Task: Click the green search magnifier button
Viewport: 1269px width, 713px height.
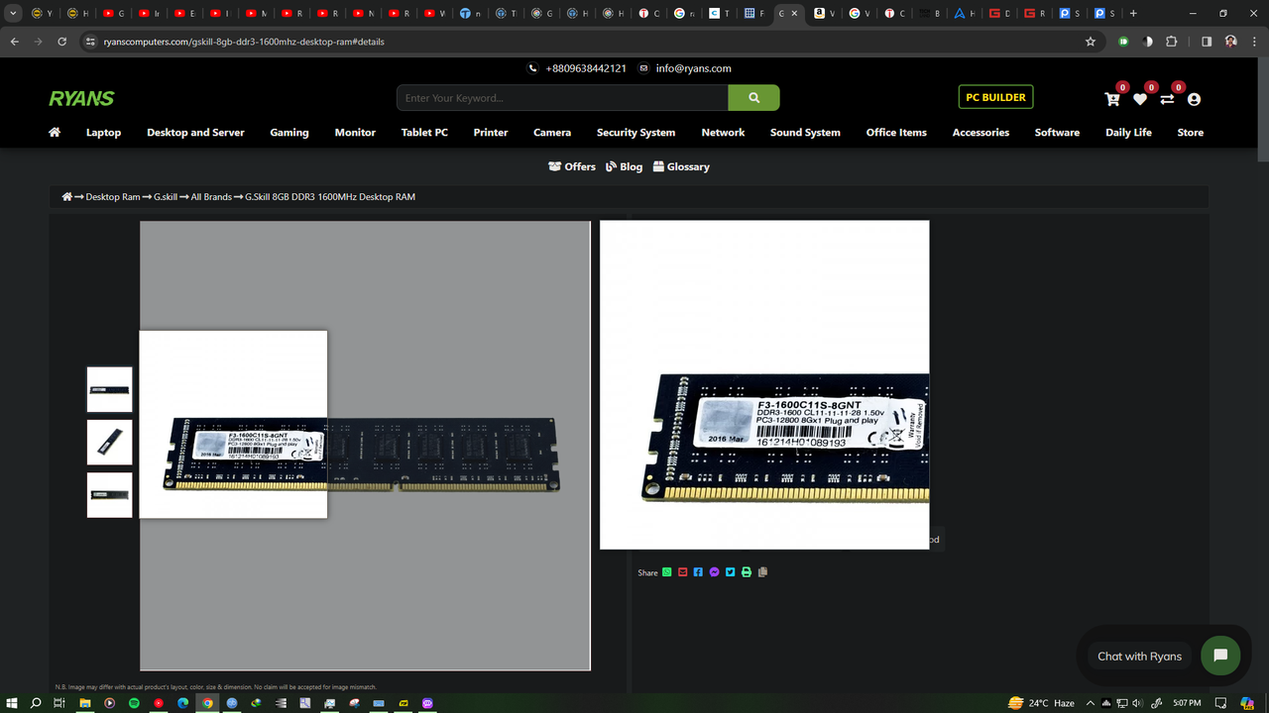Action: pyautogui.click(x=754, y=98)
